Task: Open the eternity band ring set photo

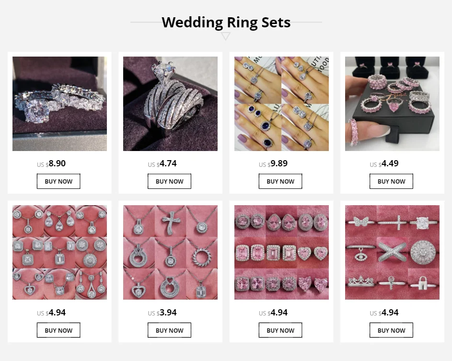Action: (x=59, y=104)
